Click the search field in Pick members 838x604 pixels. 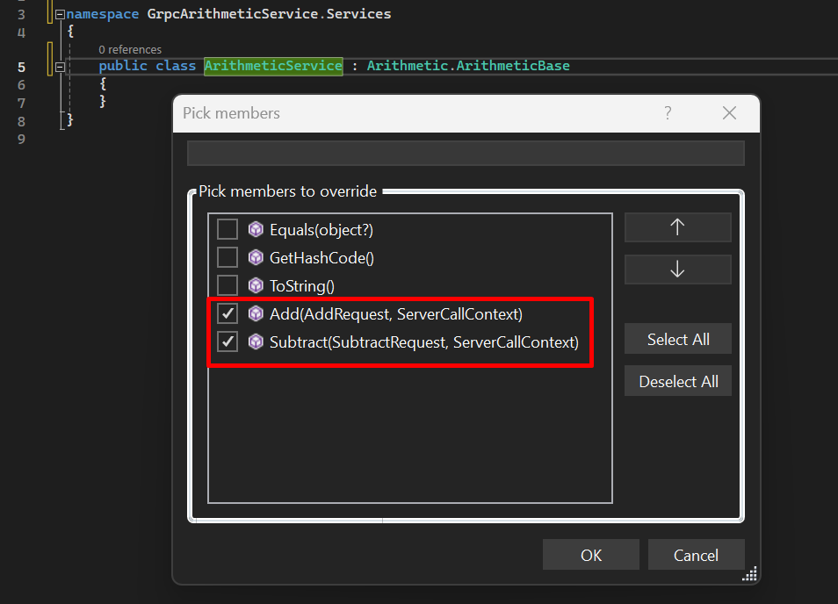(x=466, y=153)
